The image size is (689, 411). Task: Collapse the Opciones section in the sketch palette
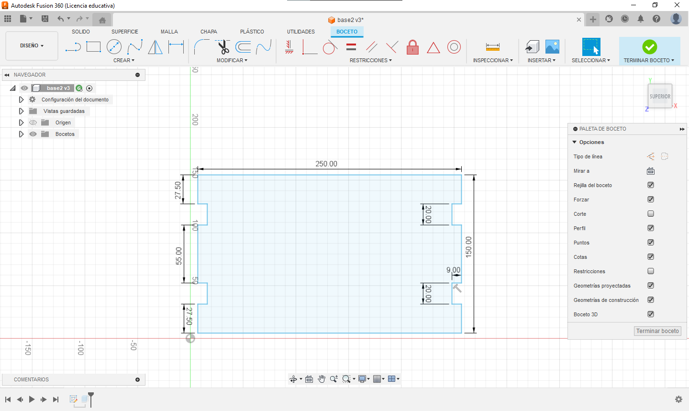click(575, 142)
